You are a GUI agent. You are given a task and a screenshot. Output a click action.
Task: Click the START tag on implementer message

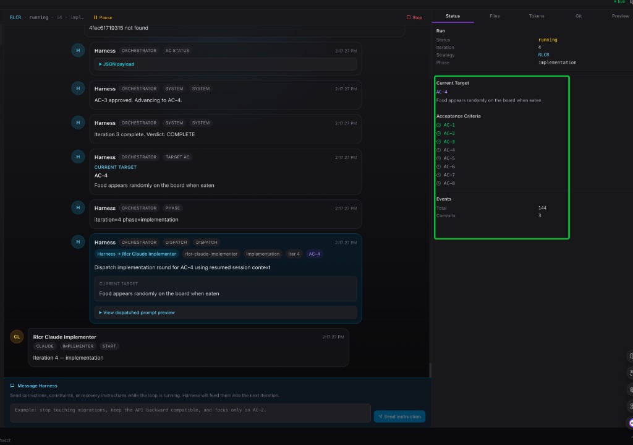coord(109,347)
